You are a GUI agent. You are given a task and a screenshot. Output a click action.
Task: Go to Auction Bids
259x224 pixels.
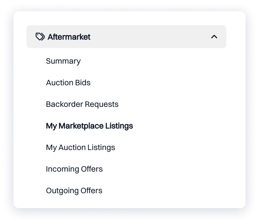coord(68,83)
